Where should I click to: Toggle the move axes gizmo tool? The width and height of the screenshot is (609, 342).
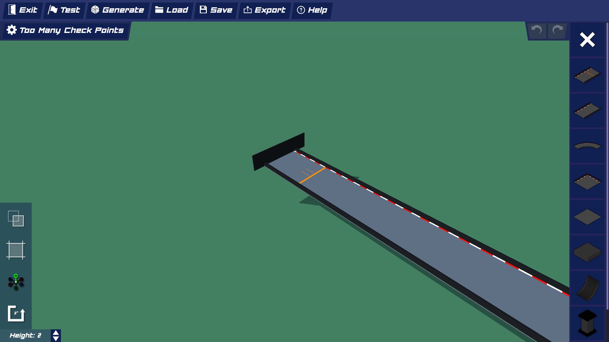pyautogui.click(x=16, y=282)
